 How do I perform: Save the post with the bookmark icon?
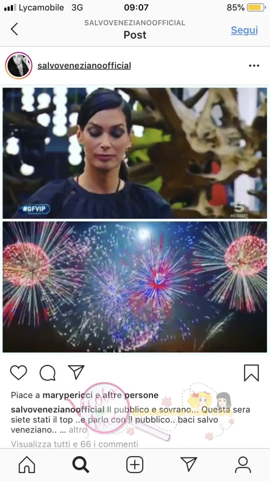pos(251,373)
